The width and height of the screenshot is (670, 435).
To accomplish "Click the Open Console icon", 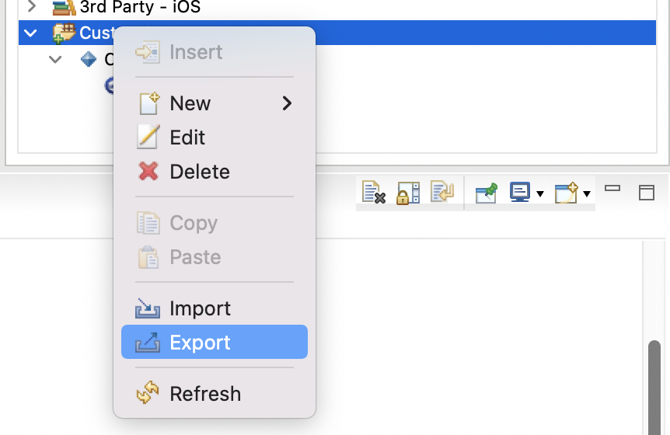I will click(x=566, y=193).
